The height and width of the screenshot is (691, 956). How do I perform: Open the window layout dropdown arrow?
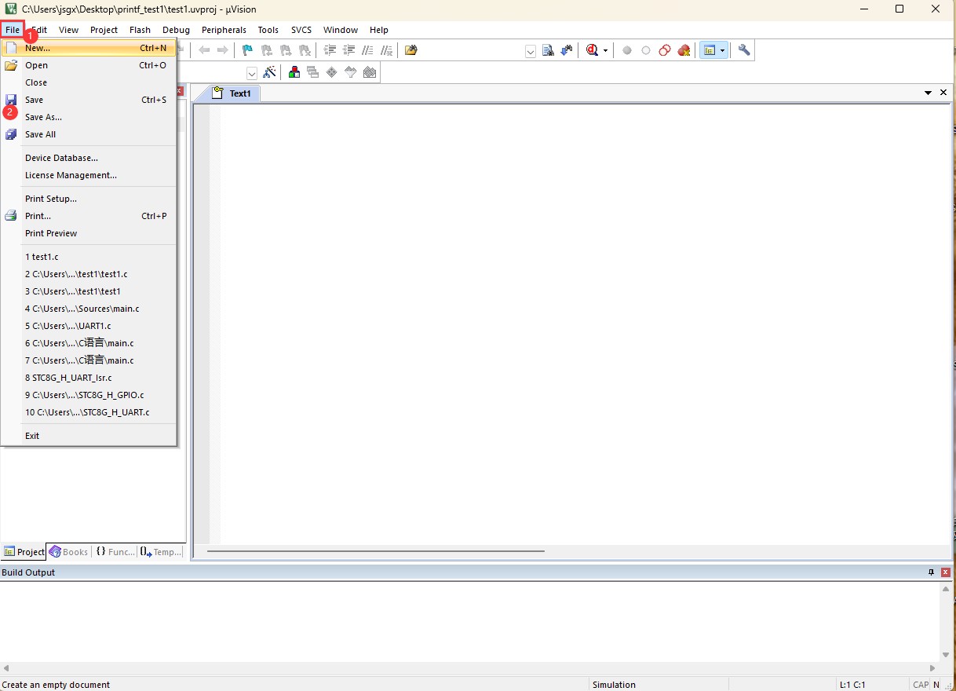pyautogui.click(x=723, y=50)
